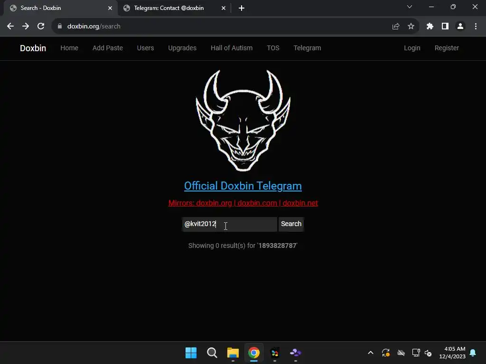
Task: Click the result text '1893828787'
Action: [x=277, y=246]
